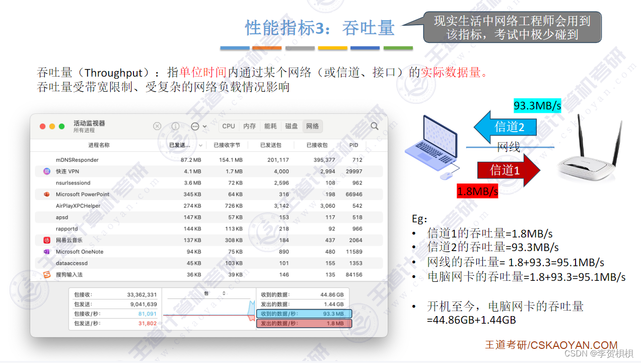
Task: Click the red 信道1 arrow
Action: [x=509, y=170]
